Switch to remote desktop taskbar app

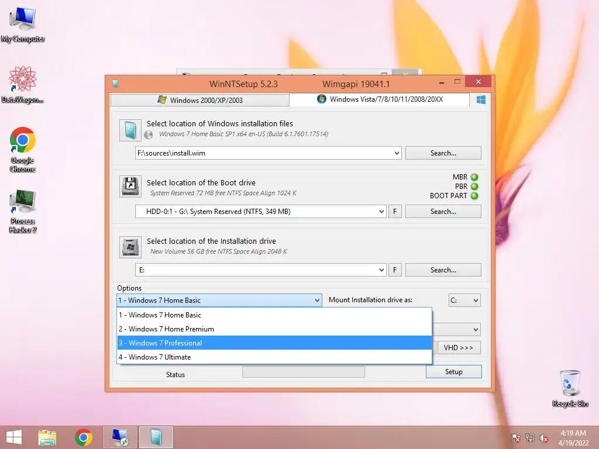point(120,437)
